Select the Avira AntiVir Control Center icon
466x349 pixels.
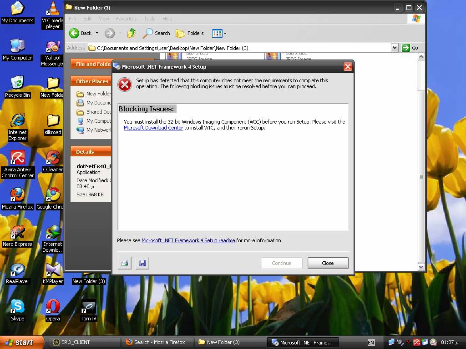[18, 165]
